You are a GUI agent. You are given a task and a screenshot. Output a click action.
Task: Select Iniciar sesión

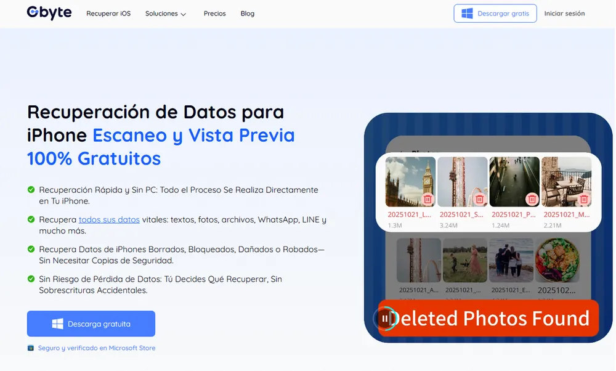tap(564, 13)
